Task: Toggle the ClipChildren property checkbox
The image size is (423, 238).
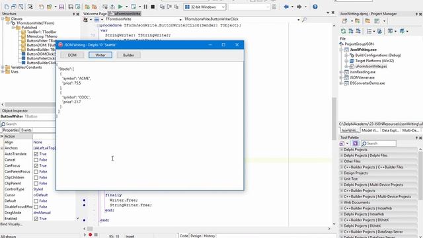Action: pyautogui.click(x=36, y=178)
